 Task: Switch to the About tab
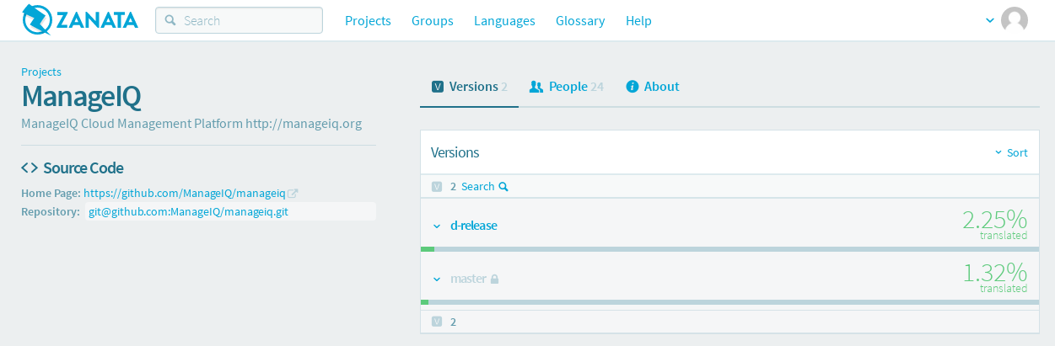pos(653,87)
